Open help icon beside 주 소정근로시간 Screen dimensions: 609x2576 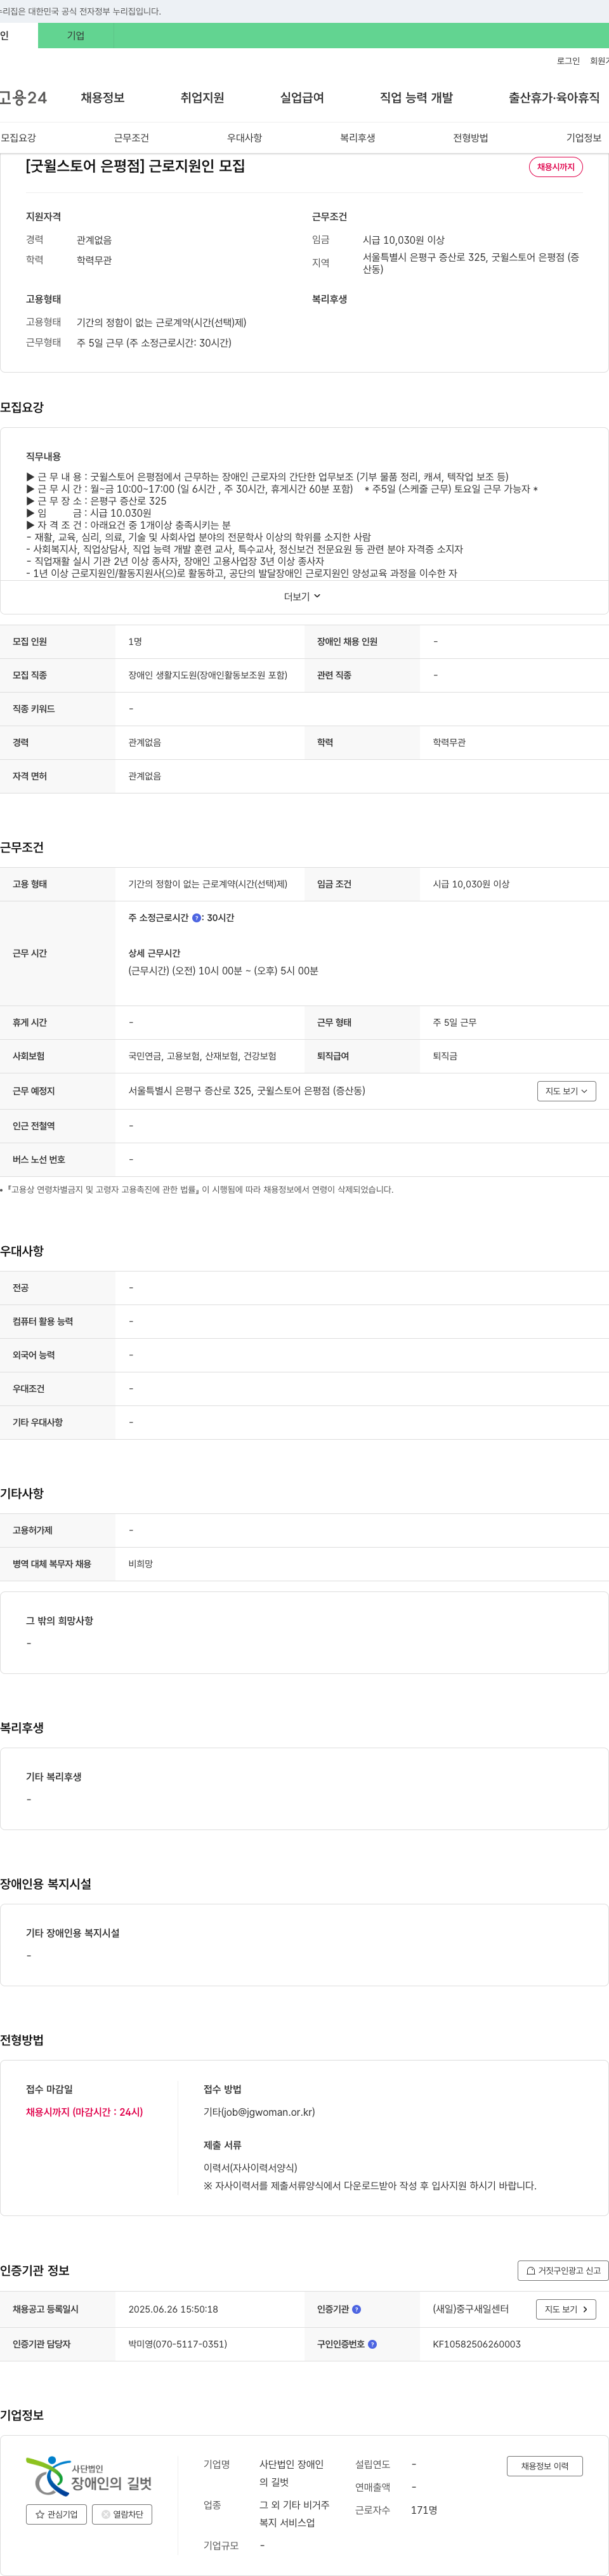pos(196,917)
